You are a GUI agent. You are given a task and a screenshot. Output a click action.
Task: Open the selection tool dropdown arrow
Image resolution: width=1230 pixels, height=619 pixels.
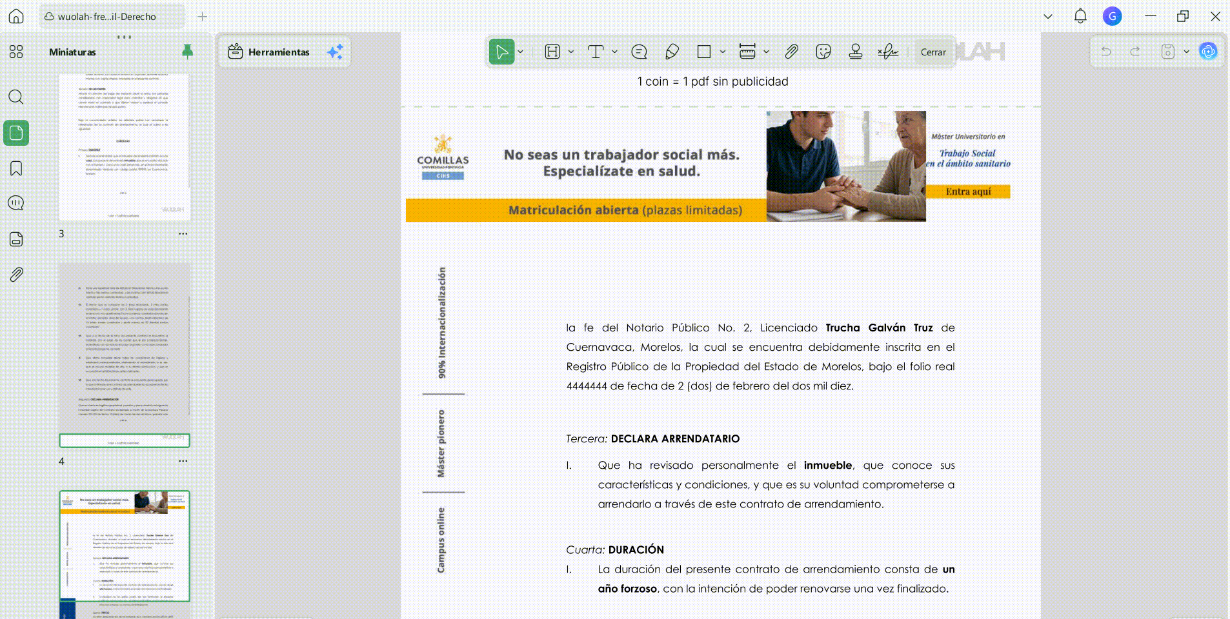click(x=521, y=52)
